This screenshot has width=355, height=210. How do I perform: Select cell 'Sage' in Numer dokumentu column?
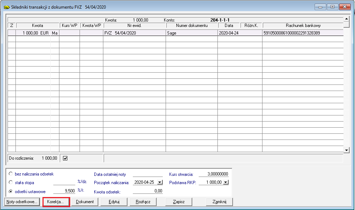point(192,33)
